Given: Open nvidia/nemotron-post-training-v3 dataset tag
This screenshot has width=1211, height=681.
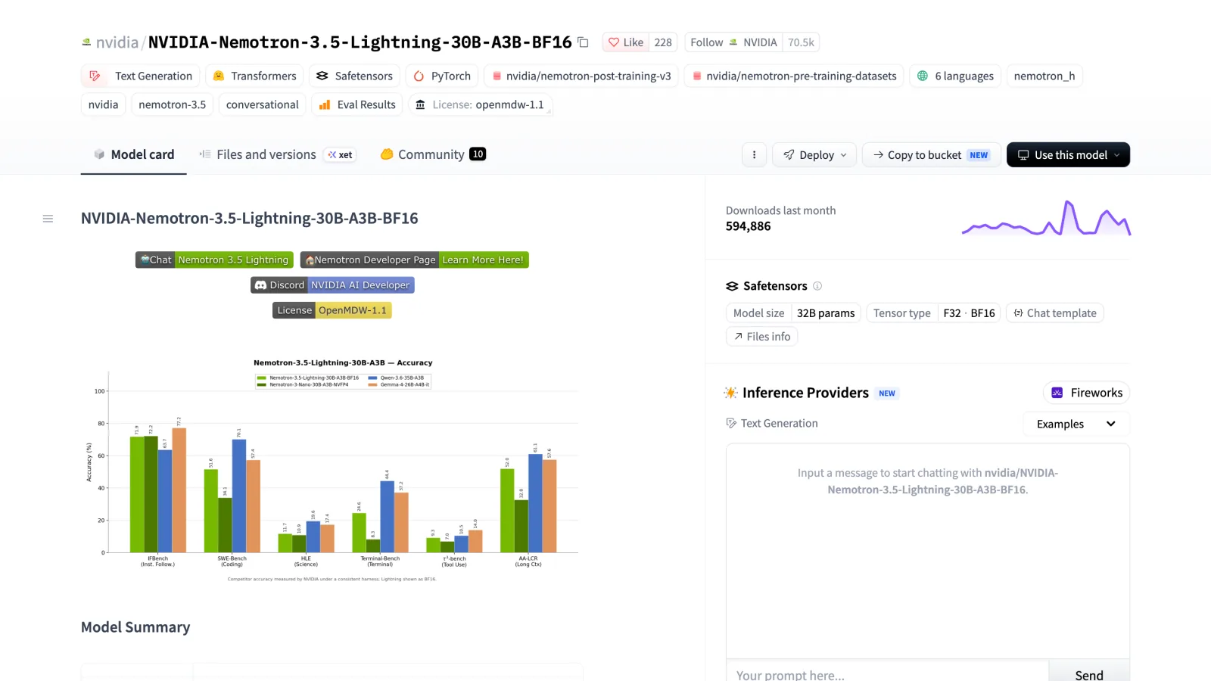Looking at the screenshot, I should (580, 76).
